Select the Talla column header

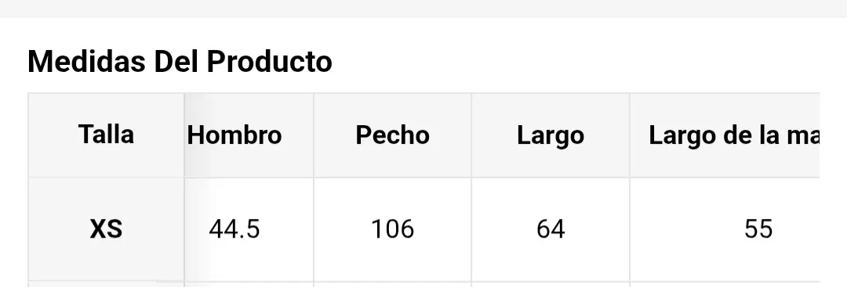tap(106, 135)
